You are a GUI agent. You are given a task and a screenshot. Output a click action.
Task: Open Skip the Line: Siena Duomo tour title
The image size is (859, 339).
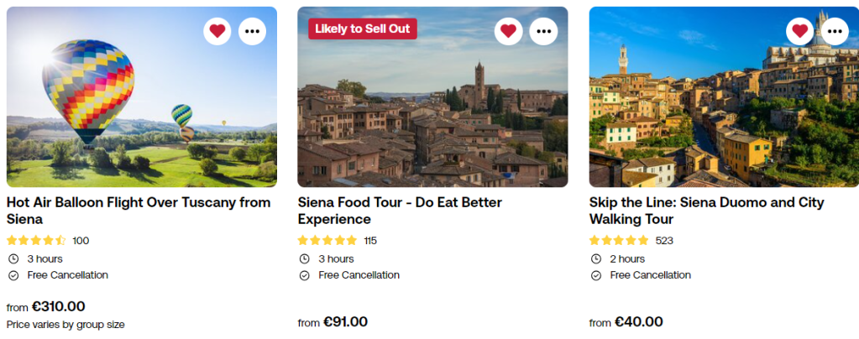[x=706, y=211]
